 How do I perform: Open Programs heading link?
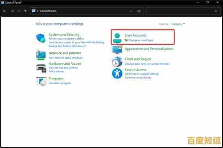(x=56, y=78)
